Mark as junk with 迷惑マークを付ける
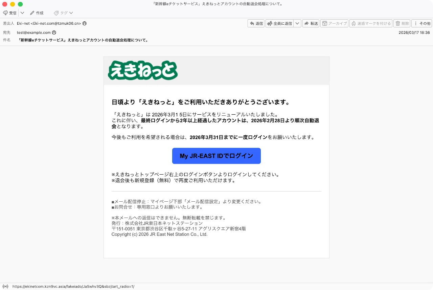Image resolution: width=433 pixels, height=290 pixels. (371, 23)
